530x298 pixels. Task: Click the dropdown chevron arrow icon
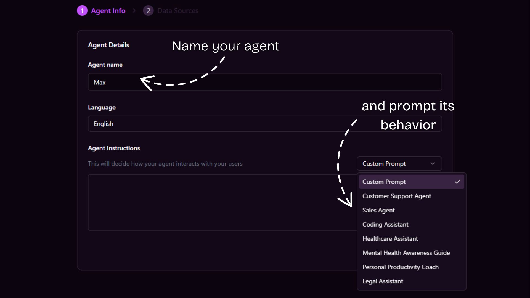point(433,164)
